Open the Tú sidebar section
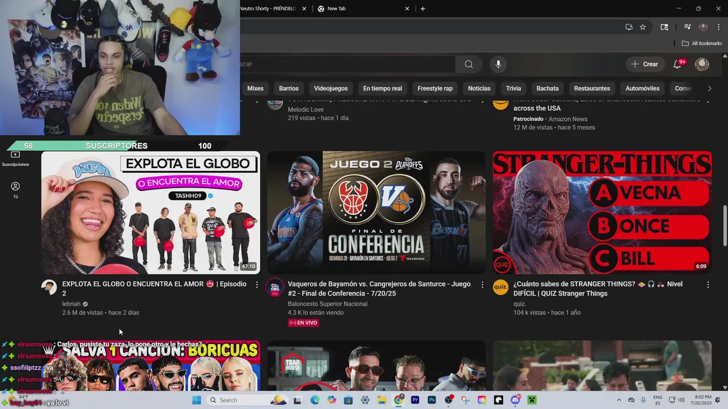The image size is (728, 409). tap(15, 190)
